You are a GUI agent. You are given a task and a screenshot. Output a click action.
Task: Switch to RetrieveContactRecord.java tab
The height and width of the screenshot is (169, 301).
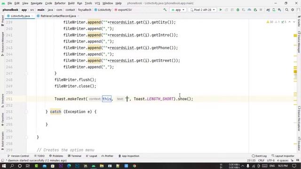point(58,16)
